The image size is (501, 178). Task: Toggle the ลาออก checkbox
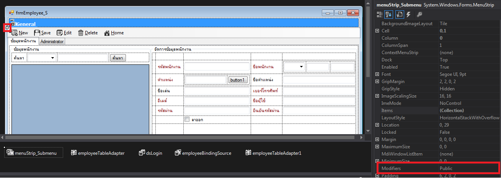point(187,119)
